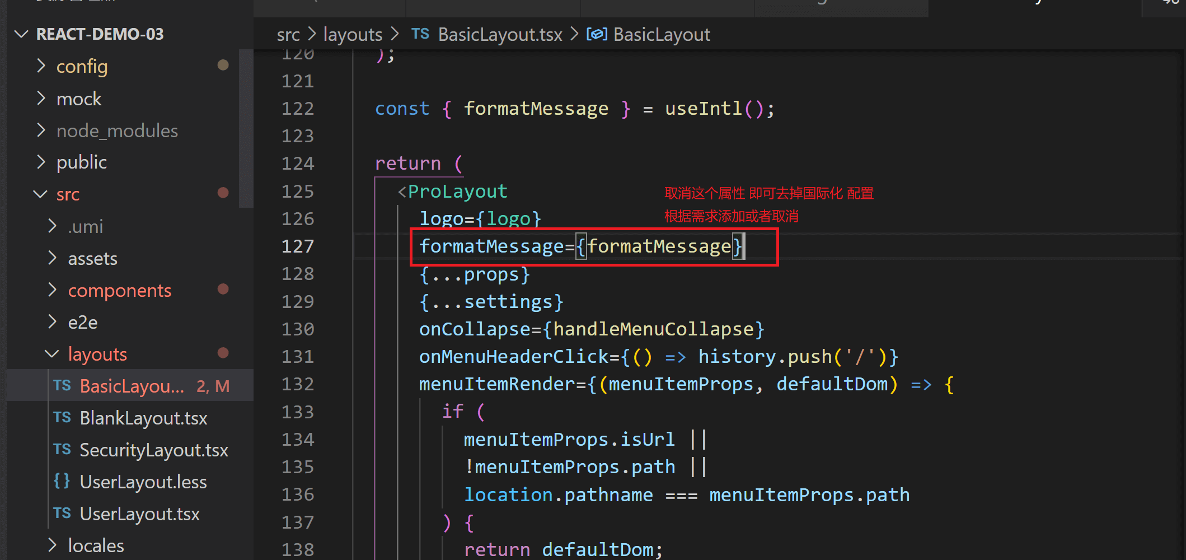Click TS icon of BasicLayout tree row
This screenshot has height=560, width=1186.
click(62, 386)
